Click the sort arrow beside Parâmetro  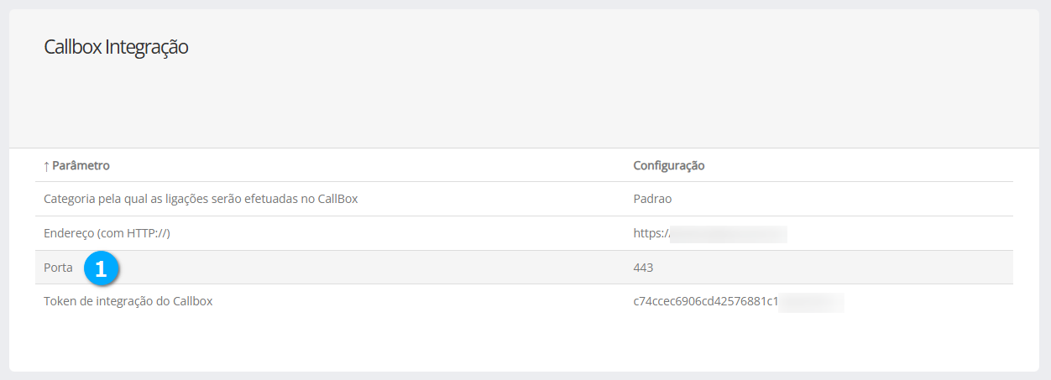(46, 166)
